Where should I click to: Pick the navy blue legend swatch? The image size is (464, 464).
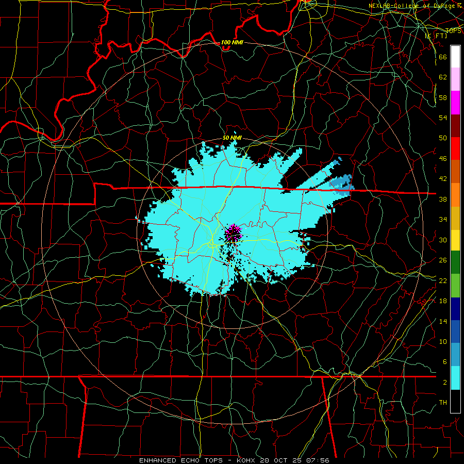tap(455, 309)
